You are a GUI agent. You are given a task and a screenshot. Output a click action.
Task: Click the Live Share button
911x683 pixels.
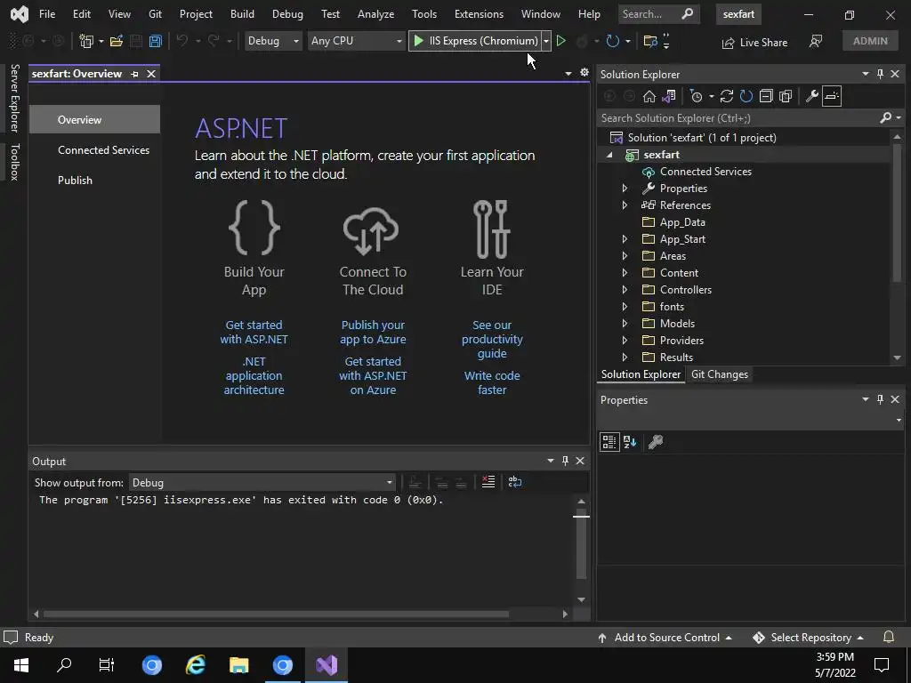click(x=754, y=43)
